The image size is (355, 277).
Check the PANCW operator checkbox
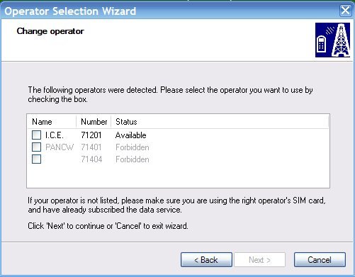36,147
